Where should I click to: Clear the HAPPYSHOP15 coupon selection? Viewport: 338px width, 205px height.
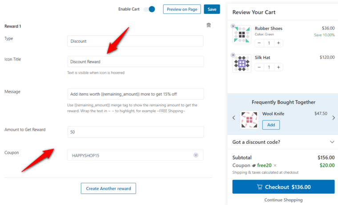pos(196,155)
